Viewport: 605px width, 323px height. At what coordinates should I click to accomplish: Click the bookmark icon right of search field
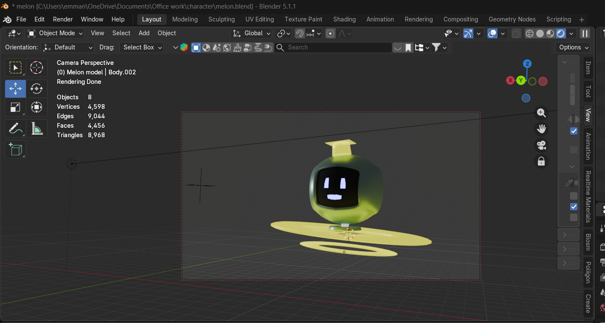tap(408, 47)
